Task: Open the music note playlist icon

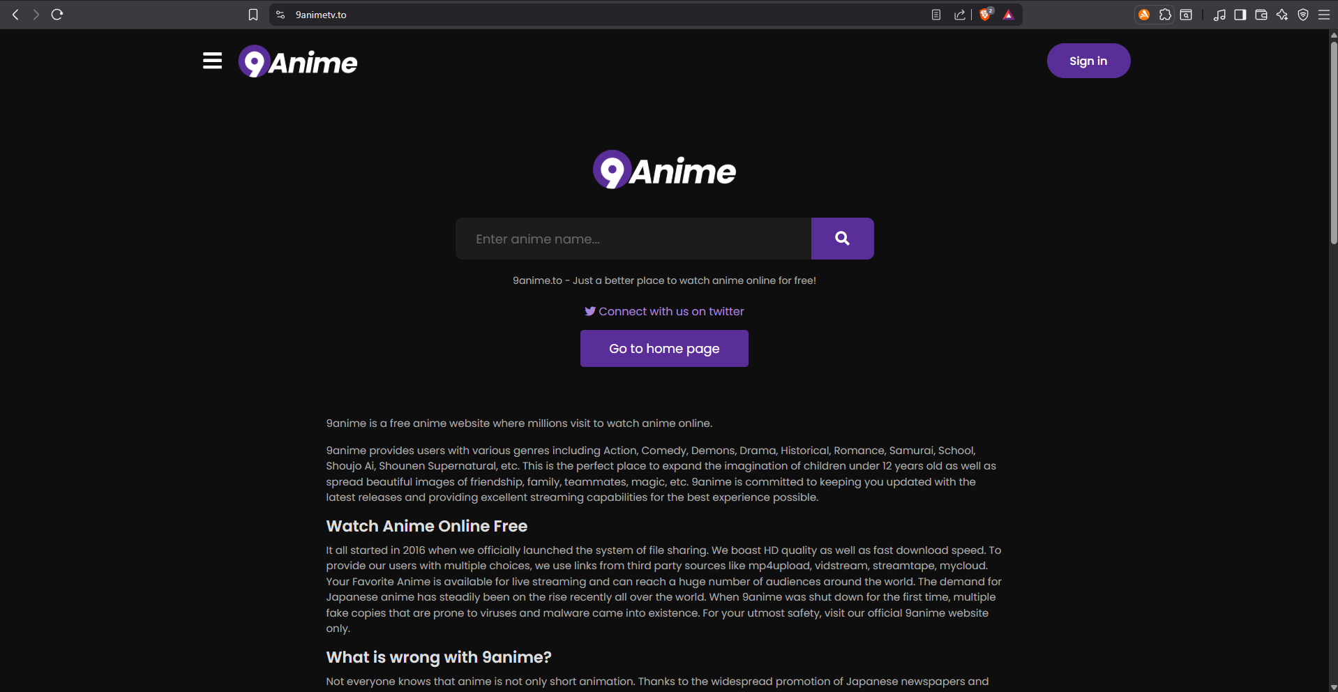Action: tap(1219, 15)
